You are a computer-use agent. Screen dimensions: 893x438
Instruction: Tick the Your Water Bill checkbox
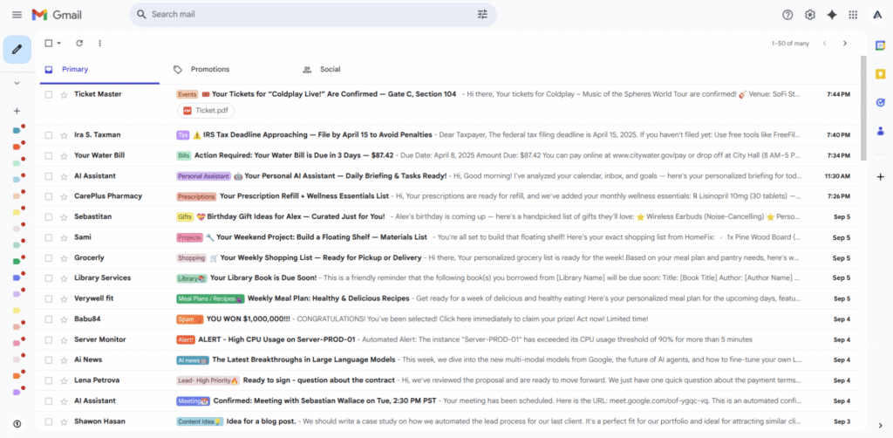[x=49, y=155]
